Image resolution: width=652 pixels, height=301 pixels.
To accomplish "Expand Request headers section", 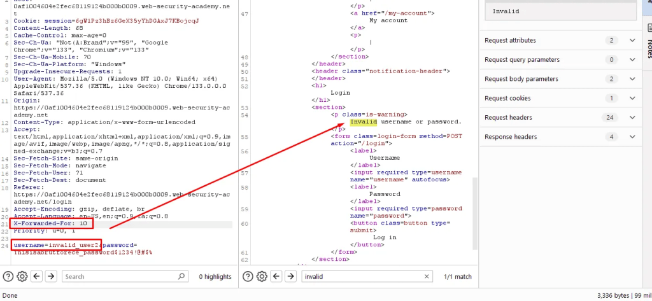I will pos(632,118).
